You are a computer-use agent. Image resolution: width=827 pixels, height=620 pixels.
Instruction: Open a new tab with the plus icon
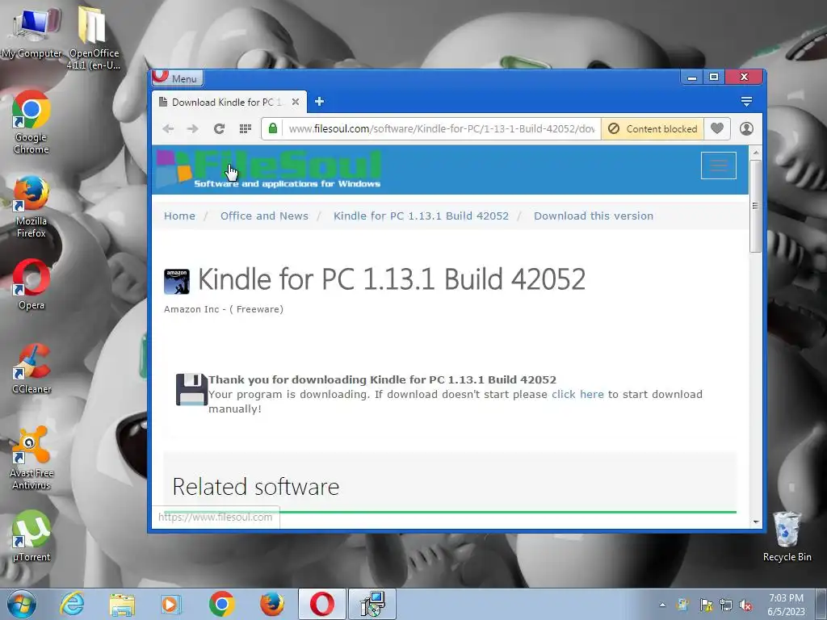(x=319, y=102)
